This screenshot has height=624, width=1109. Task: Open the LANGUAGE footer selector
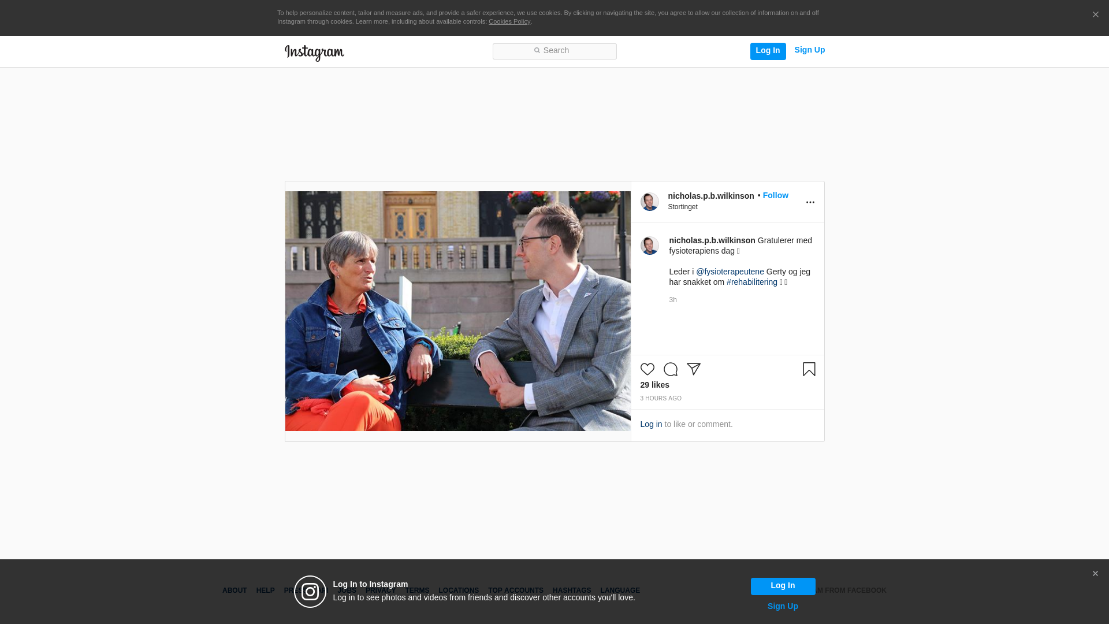click(x=620, y=590)
